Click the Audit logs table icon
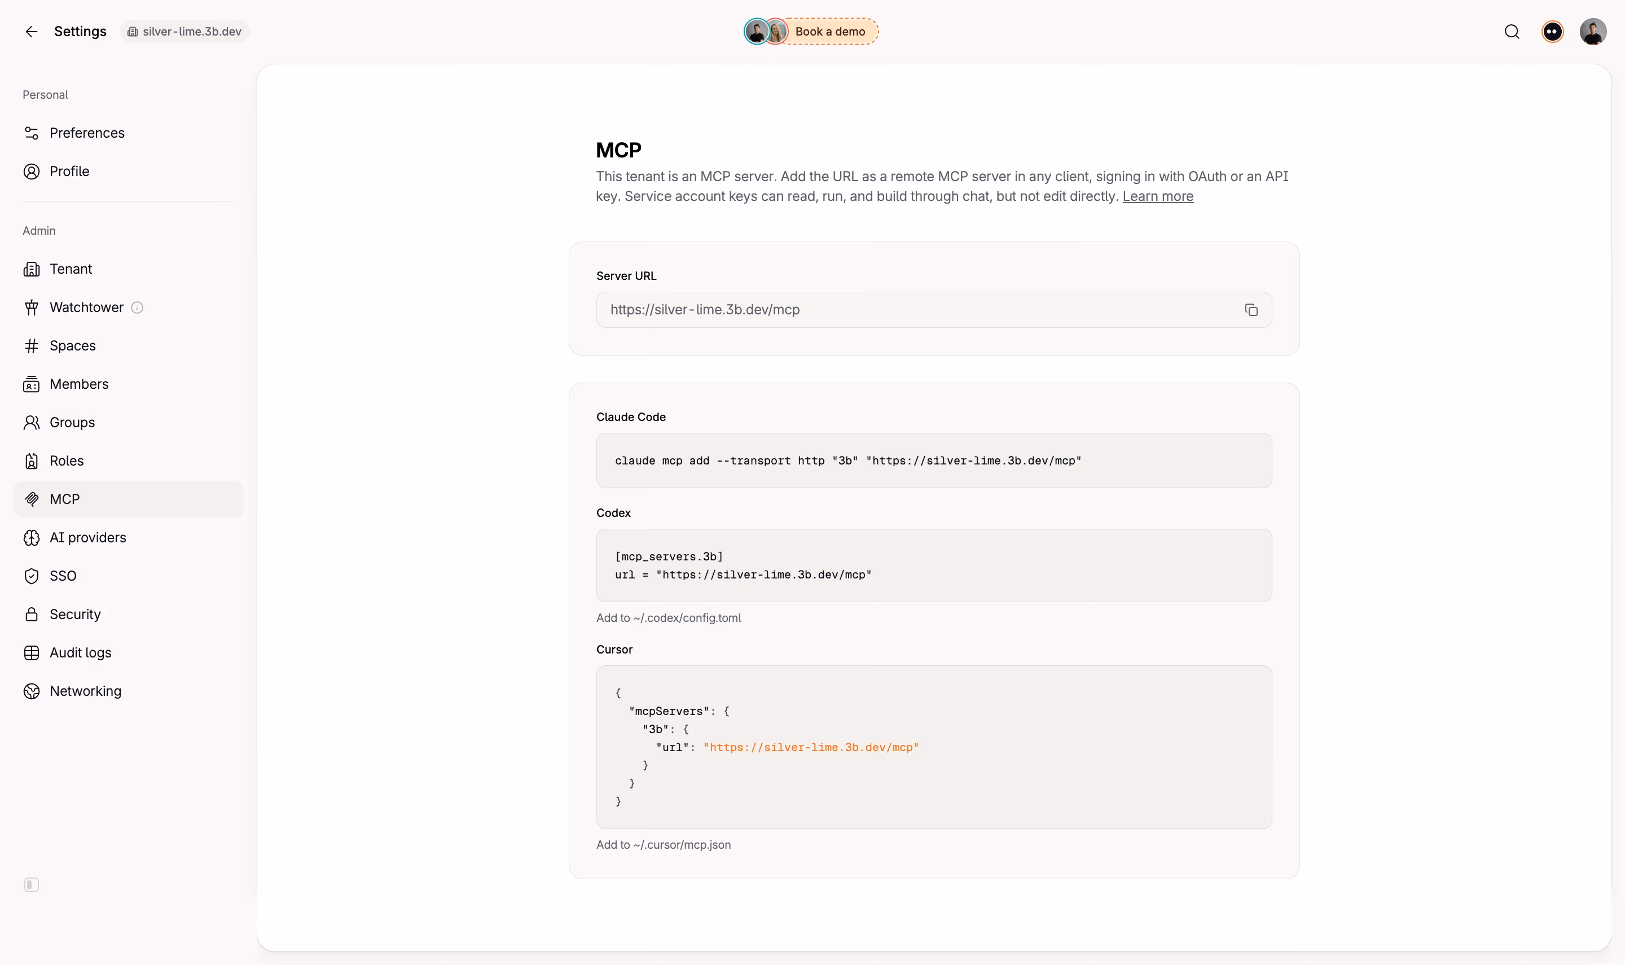Image resolution: width=1625 pixels, height=965 pixels. pos(31,653)
